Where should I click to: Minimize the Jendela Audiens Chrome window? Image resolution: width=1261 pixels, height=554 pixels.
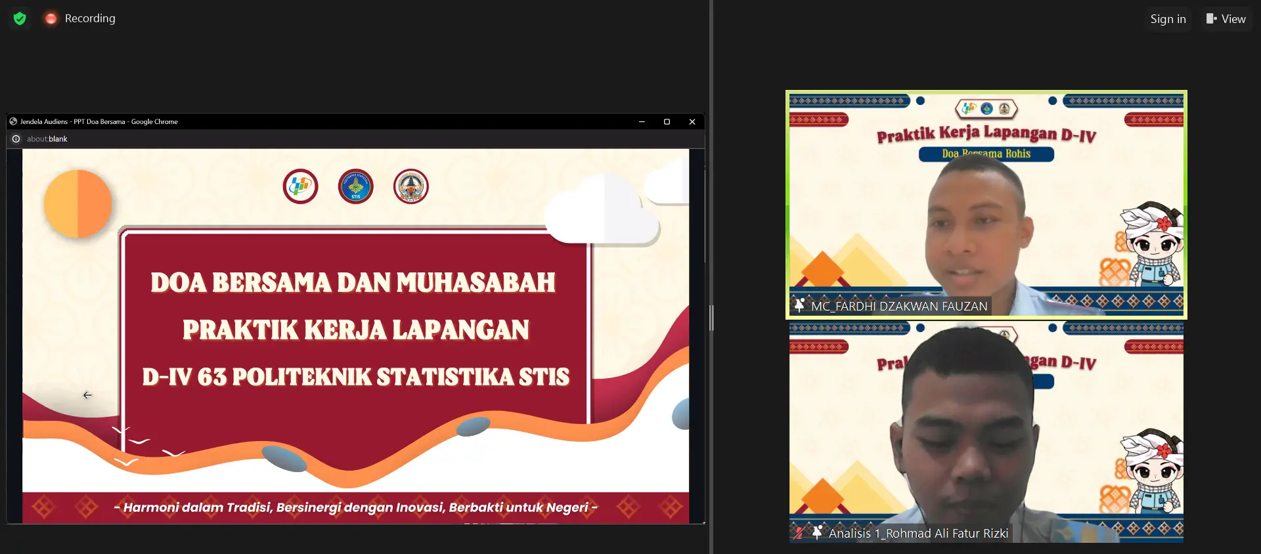click(x=642, y=122)
